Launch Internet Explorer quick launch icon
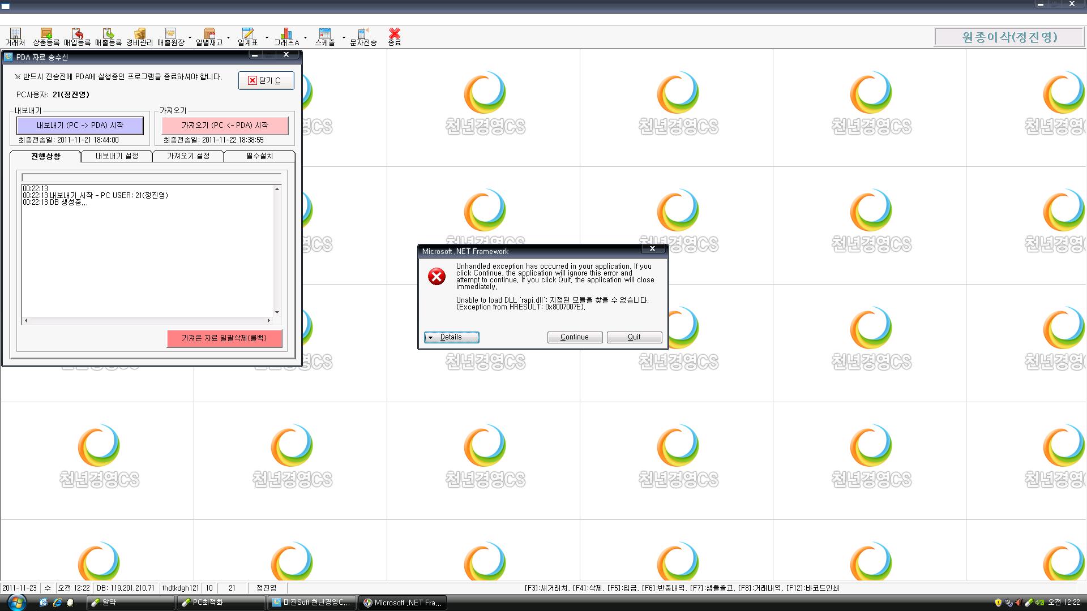Image resolution: width=1087 pixels, height=611 pixels. [57, 603]
